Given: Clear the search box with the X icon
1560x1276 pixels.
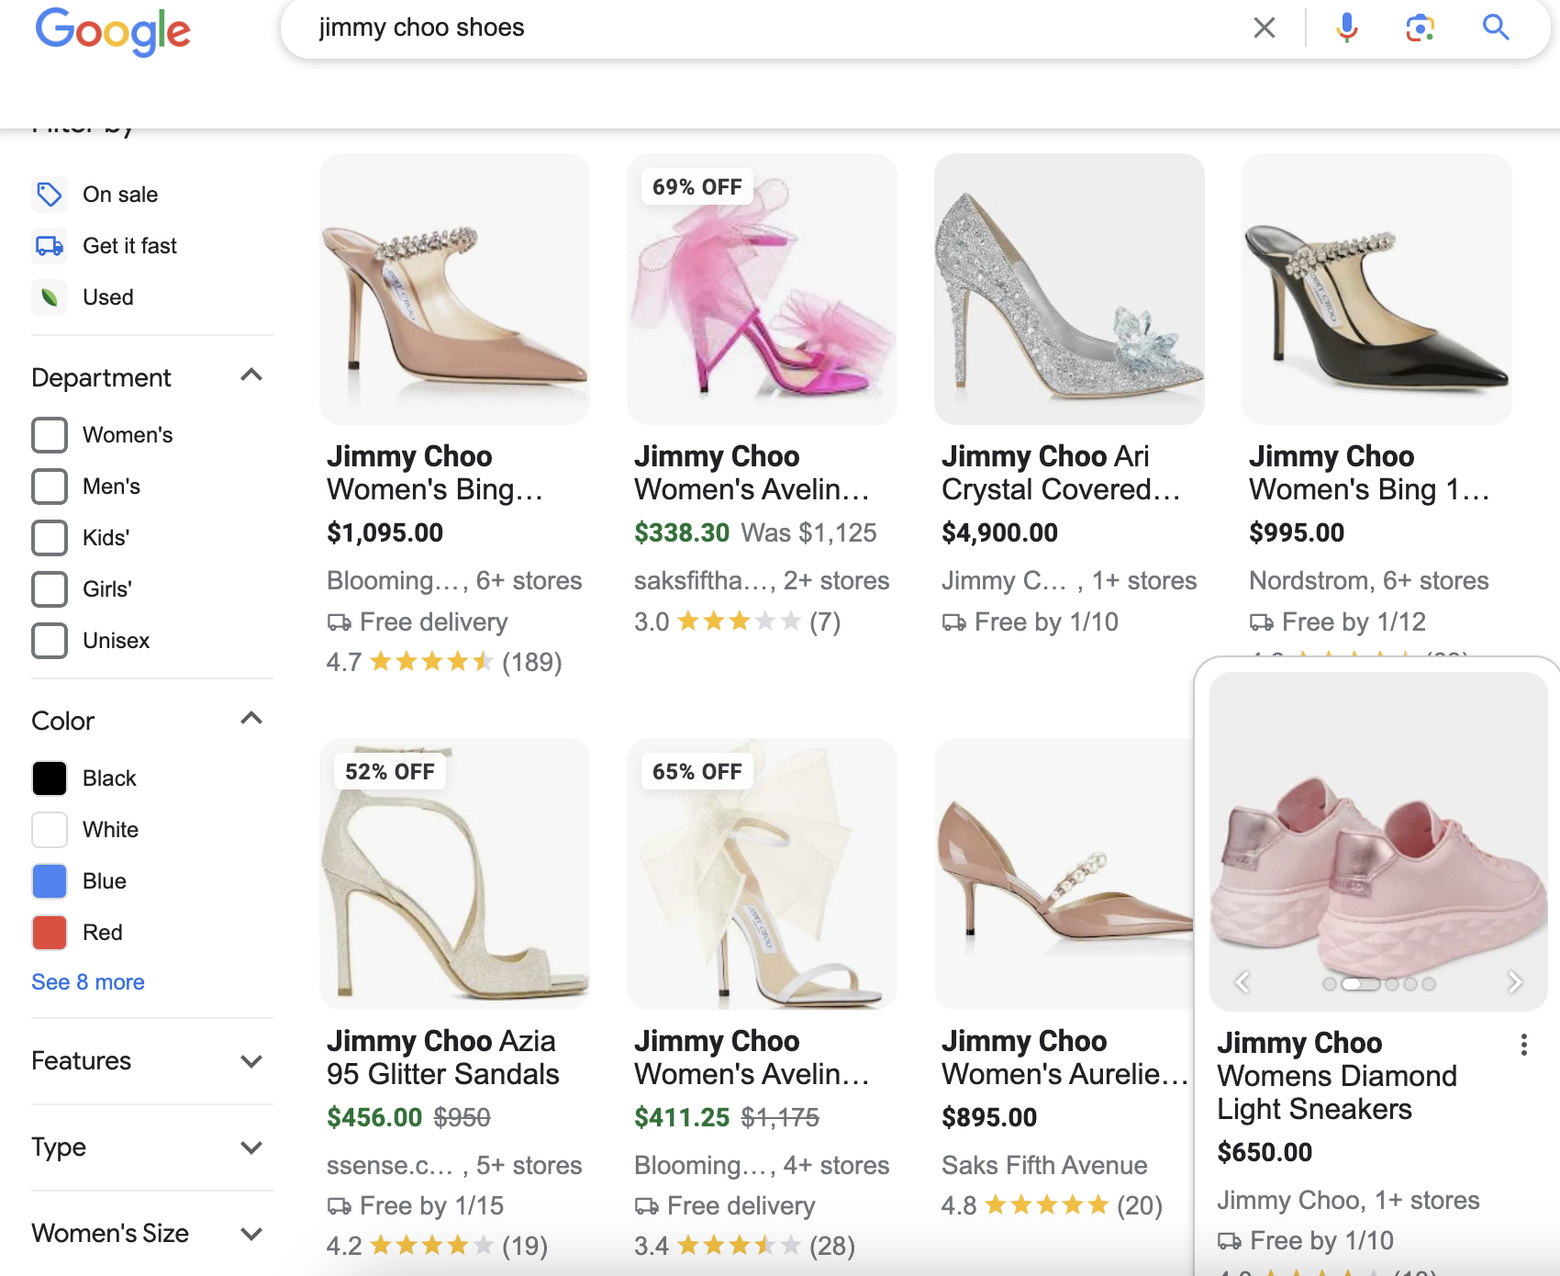Looking at the screenshot, I should tap(1265, 28).
